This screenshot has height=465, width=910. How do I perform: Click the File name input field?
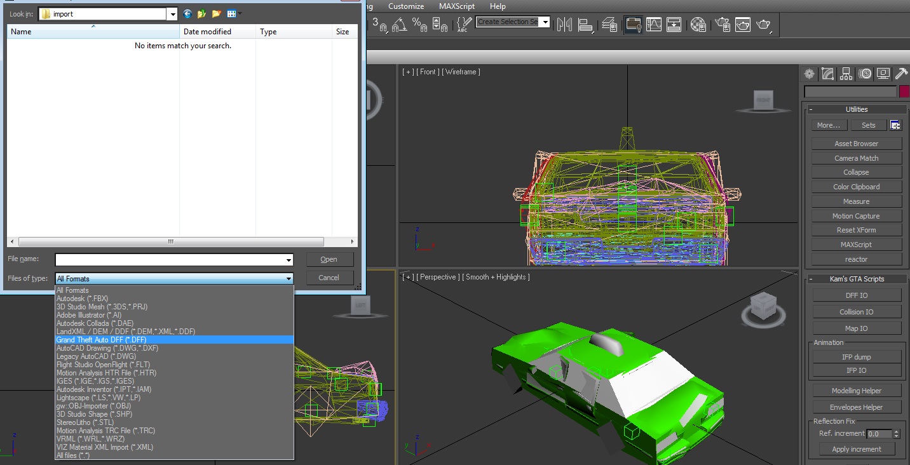click(170, 259)
